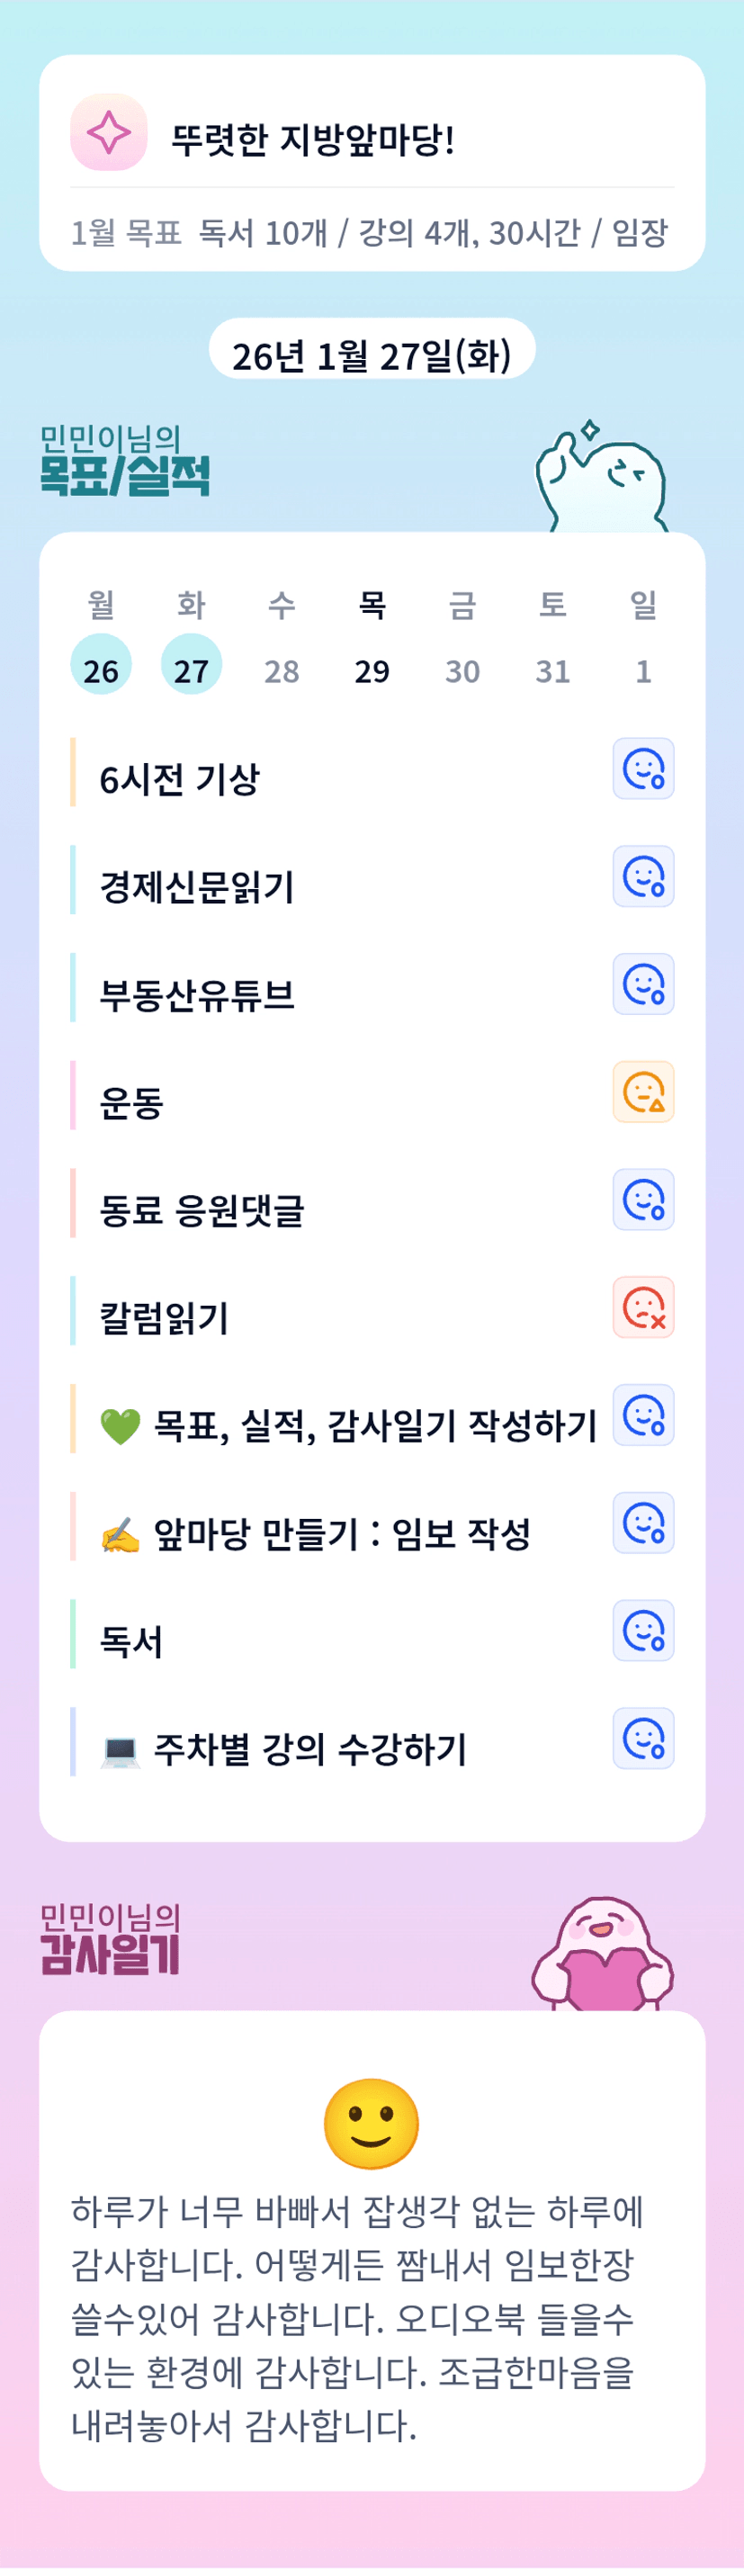Click the blue smiley status for 6시전 기상

pyautogui.click(x=643, y=769)
